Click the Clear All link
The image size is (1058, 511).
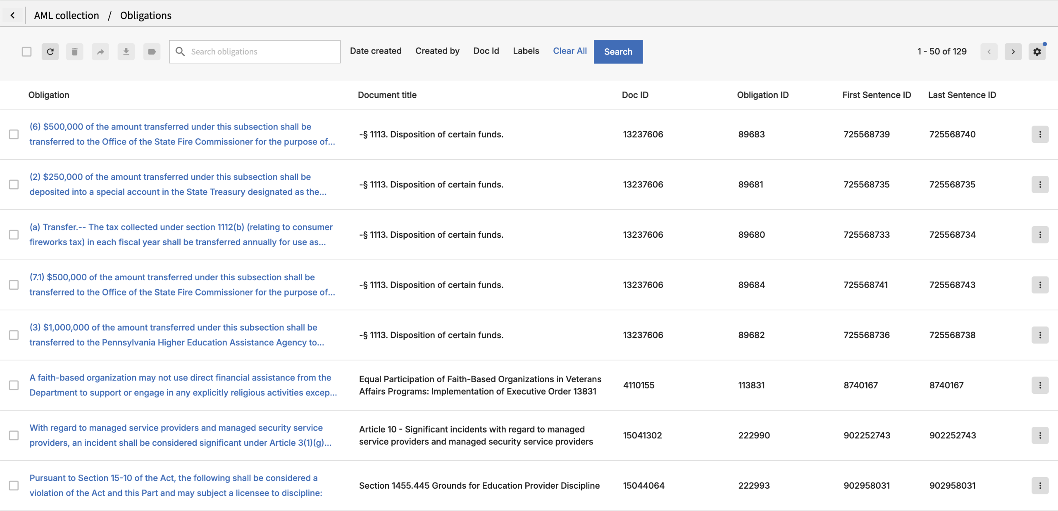570,51
